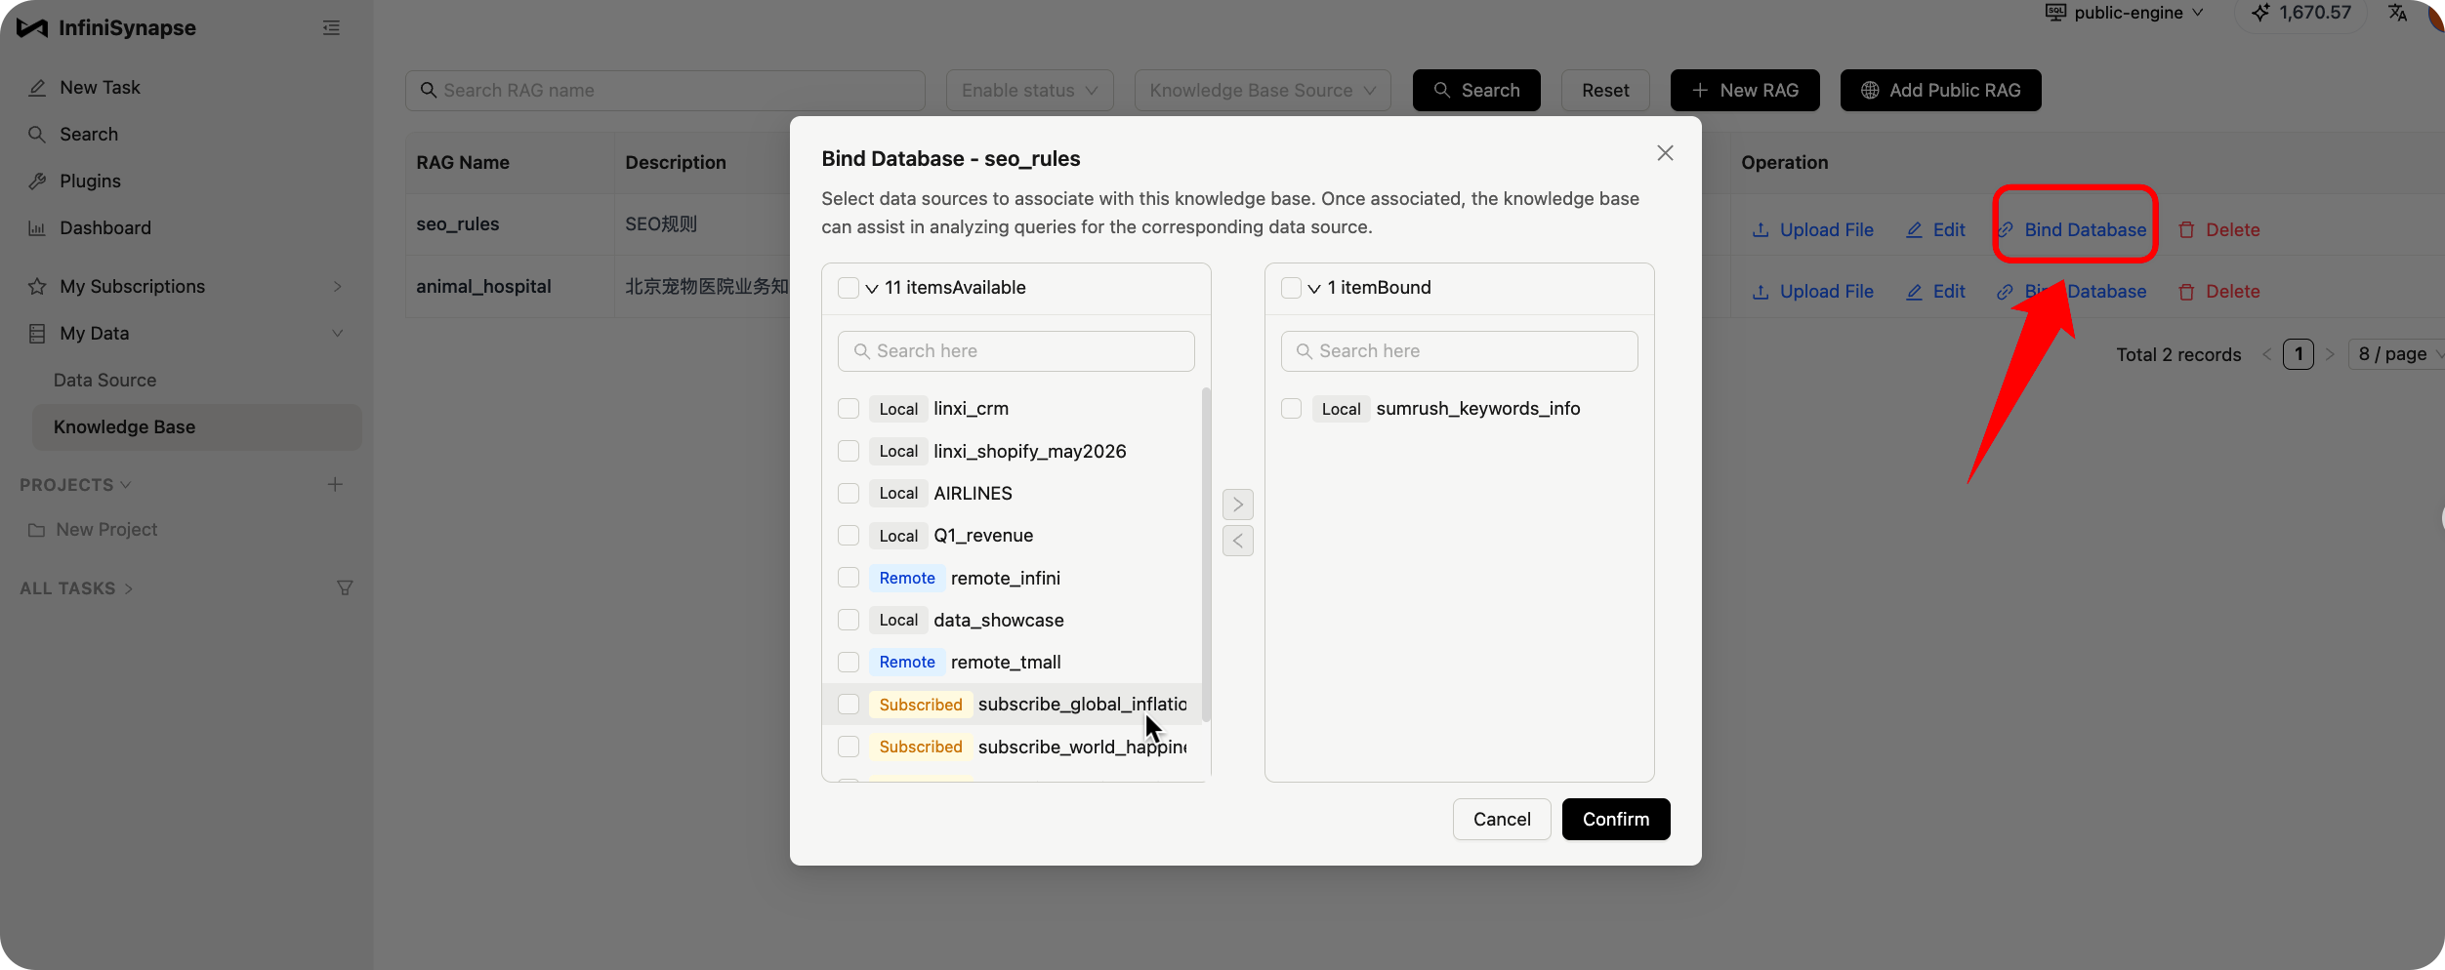Delete the seo_rules knowledge base
2445x970 pixels.
(x=2218, y=229)
